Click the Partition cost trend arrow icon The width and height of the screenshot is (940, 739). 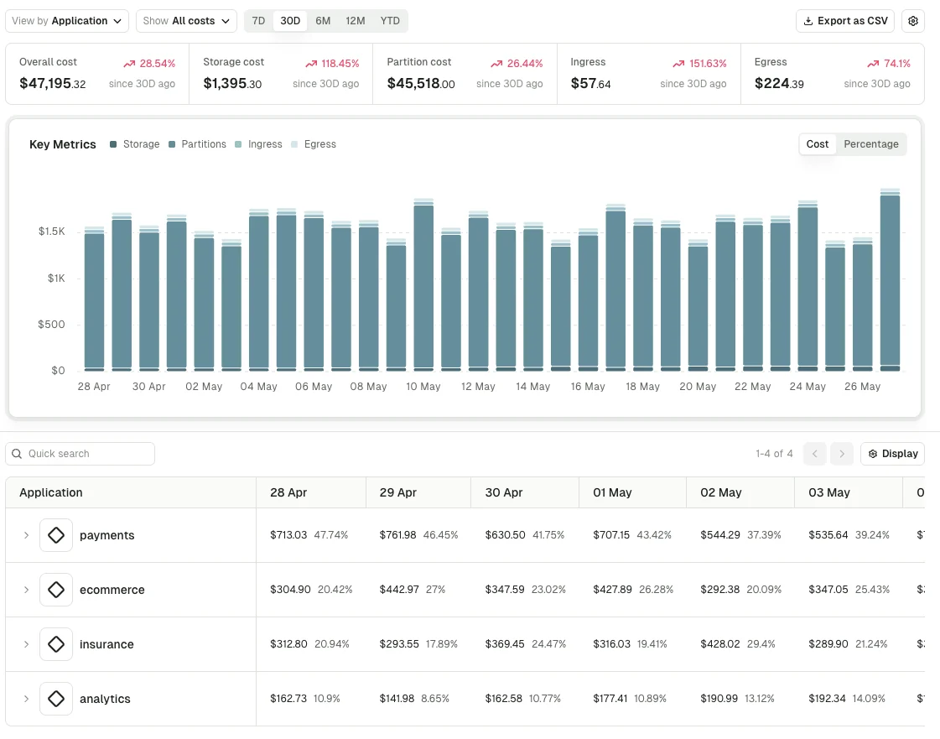pyautogui.click(x=496, y=64)
